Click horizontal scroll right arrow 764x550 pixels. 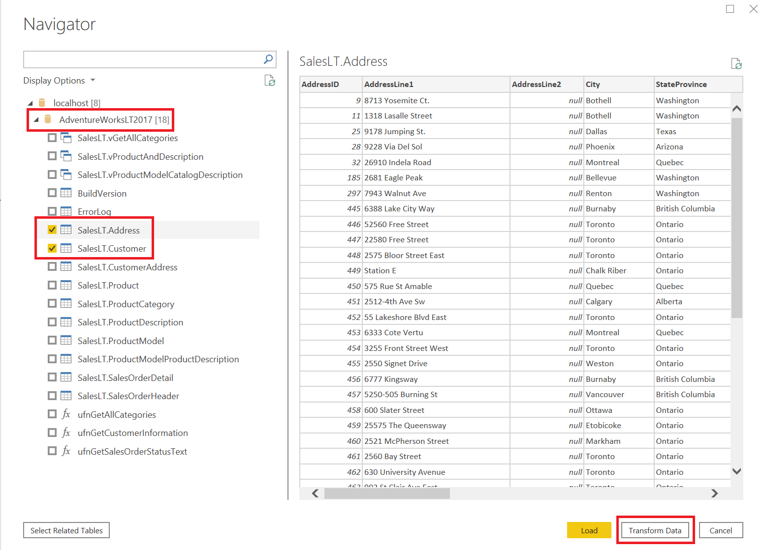[714, 493]
